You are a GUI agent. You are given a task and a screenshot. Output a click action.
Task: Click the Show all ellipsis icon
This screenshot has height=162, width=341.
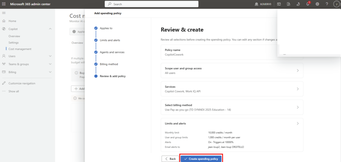[4, 91]
